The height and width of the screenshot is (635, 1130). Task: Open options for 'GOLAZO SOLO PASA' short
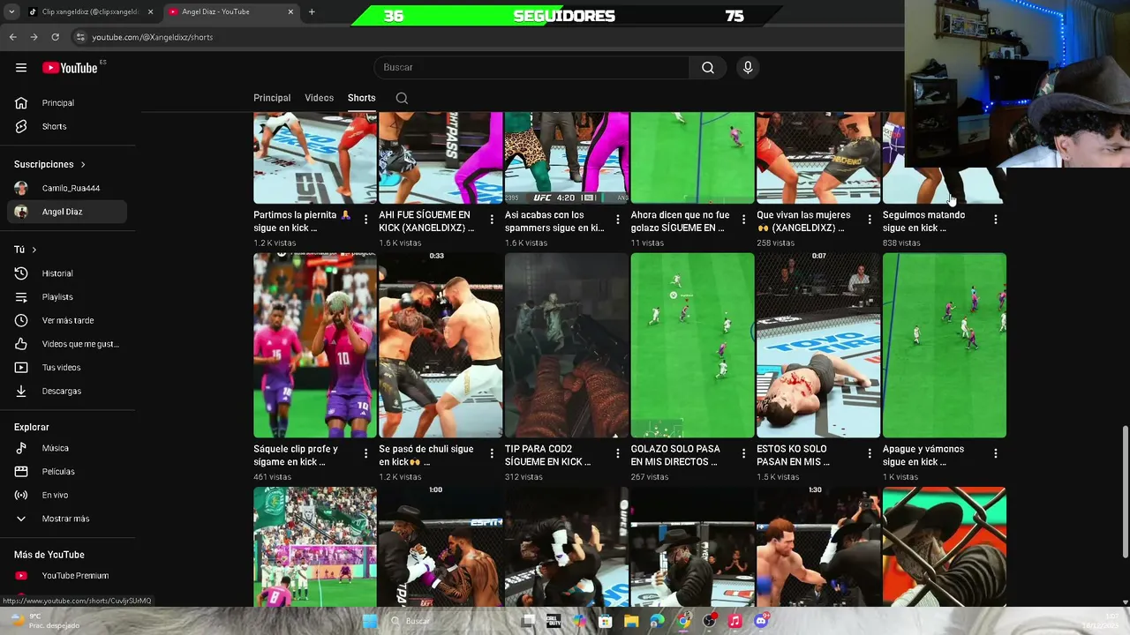click(743, 453)
